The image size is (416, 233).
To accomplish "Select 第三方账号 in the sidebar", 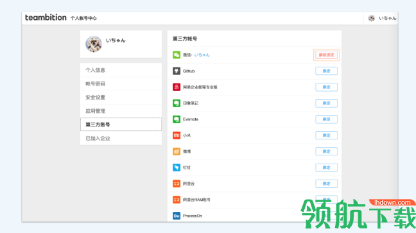I will (121, 125).
